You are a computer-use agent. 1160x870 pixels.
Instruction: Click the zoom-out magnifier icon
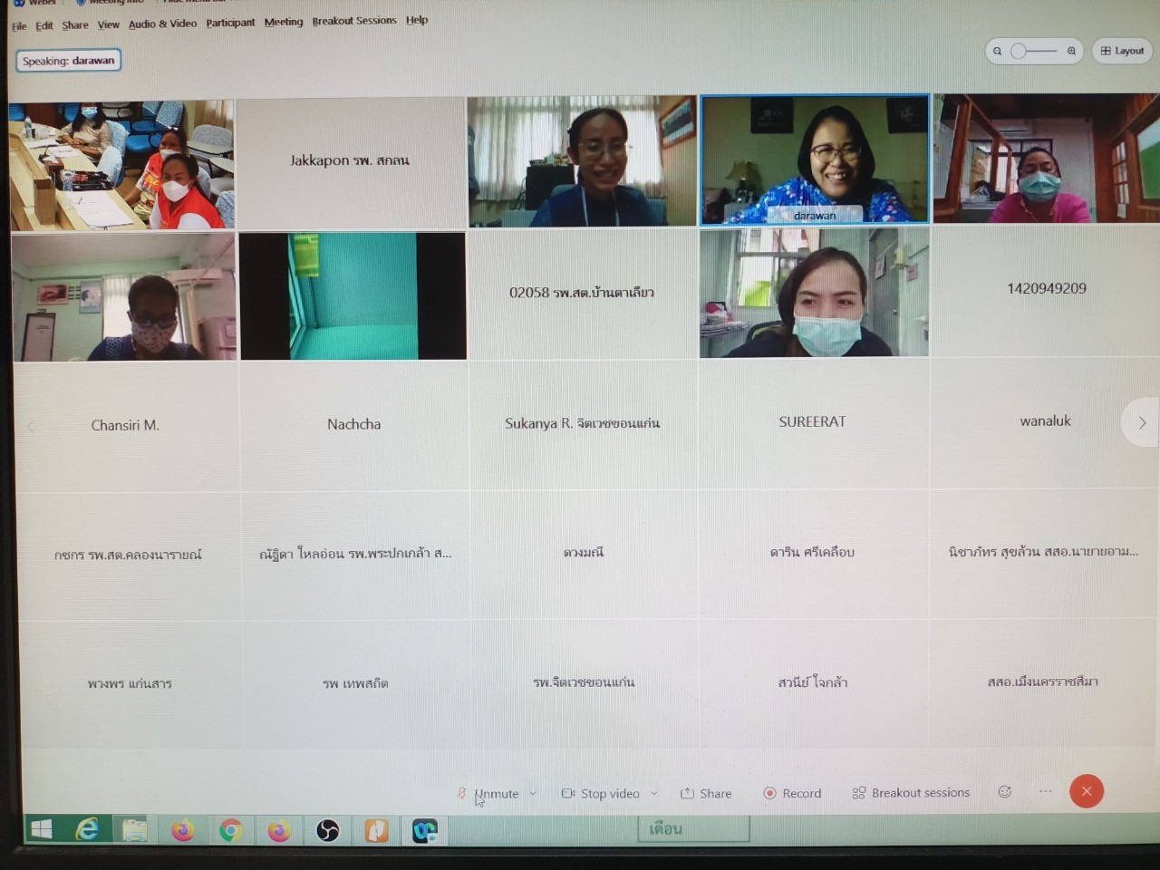(997, 52)
